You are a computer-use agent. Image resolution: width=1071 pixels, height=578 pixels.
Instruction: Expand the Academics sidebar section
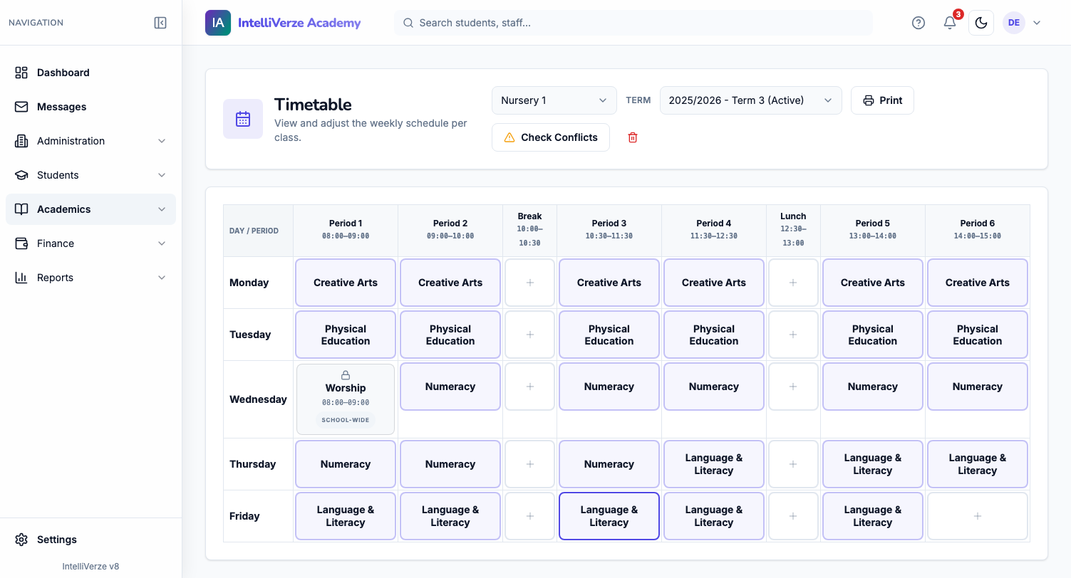tap(90, 209)
